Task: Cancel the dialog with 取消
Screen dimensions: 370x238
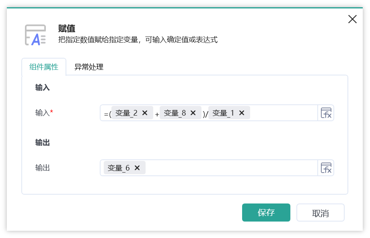Action: pos(321,213)
